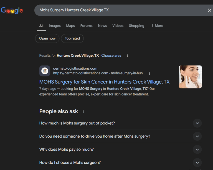This screenshot has height=170, width=213.
Task: Click the dermatologistlocations.com site favicon
Action: (x=45, y=71)
